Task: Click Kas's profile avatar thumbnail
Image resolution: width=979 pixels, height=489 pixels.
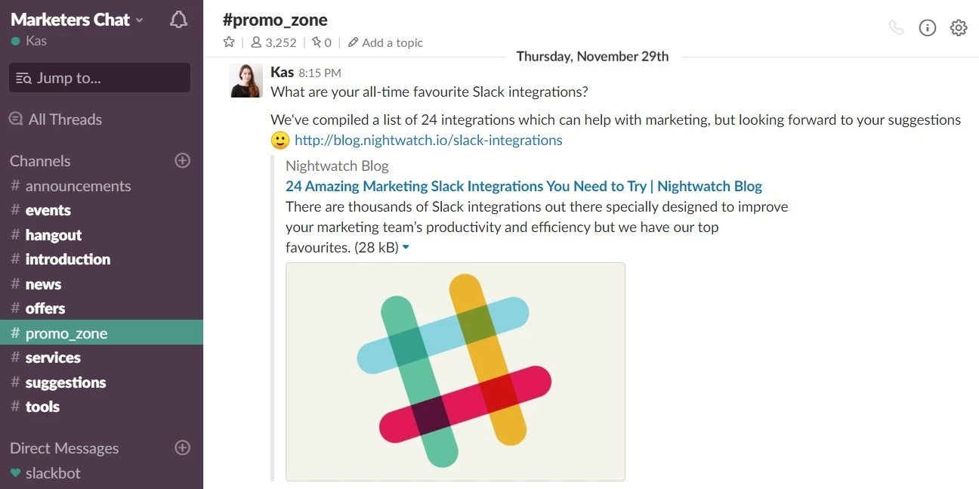Action: (x=245, y=80)
